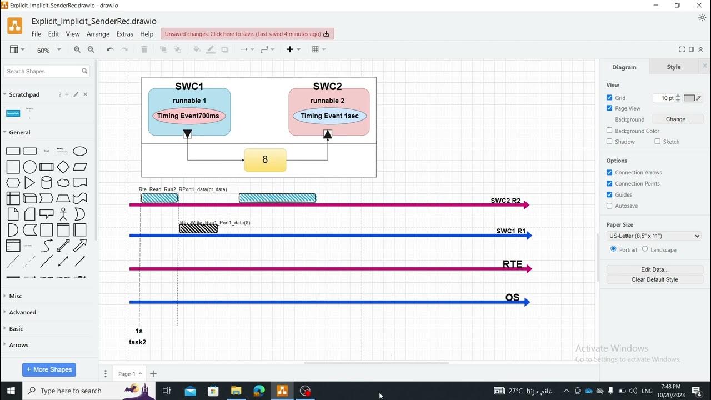Click the search magnifier in Search Shapes
This screenshot has width=711, height=400.
click(x=84, y=71)
